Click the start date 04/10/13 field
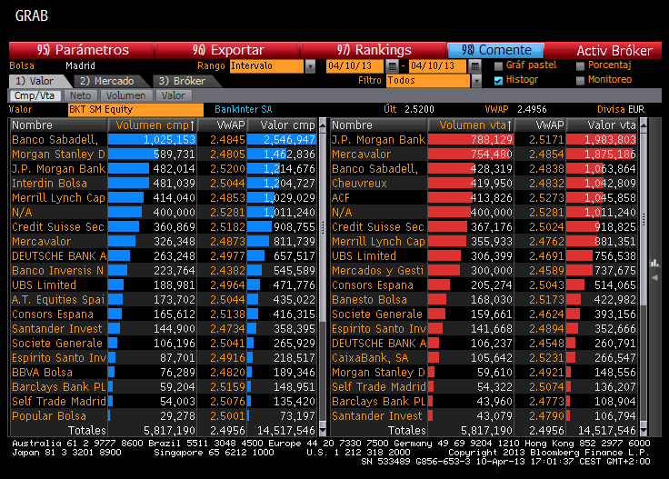The width and height of the screenshot is (669, 479). [x=355, y=66]
